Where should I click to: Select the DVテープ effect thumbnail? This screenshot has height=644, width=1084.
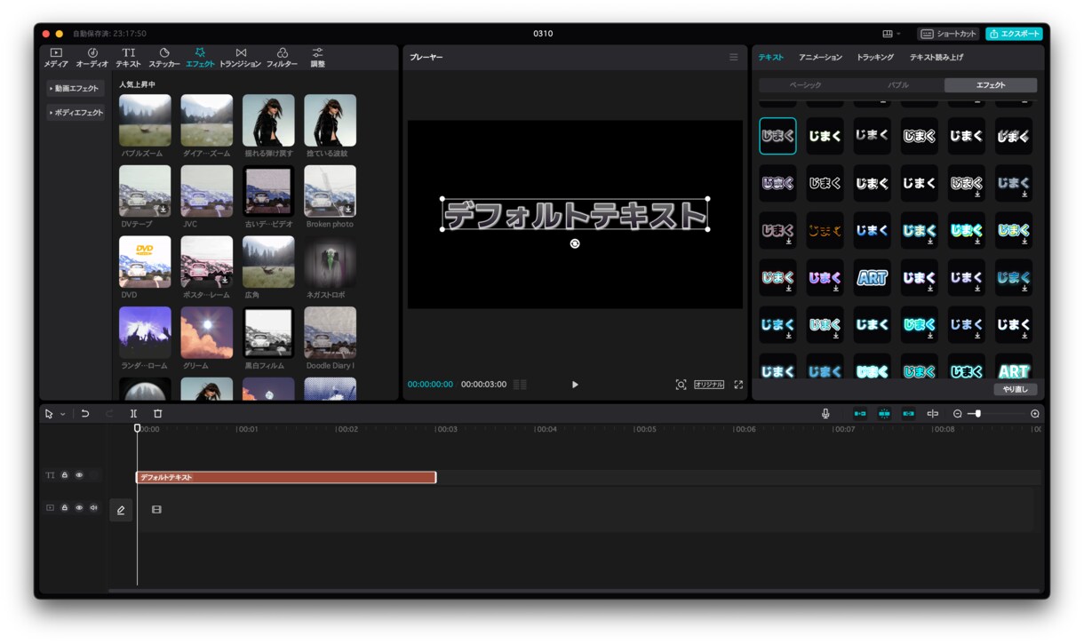(x=145, y=191)
